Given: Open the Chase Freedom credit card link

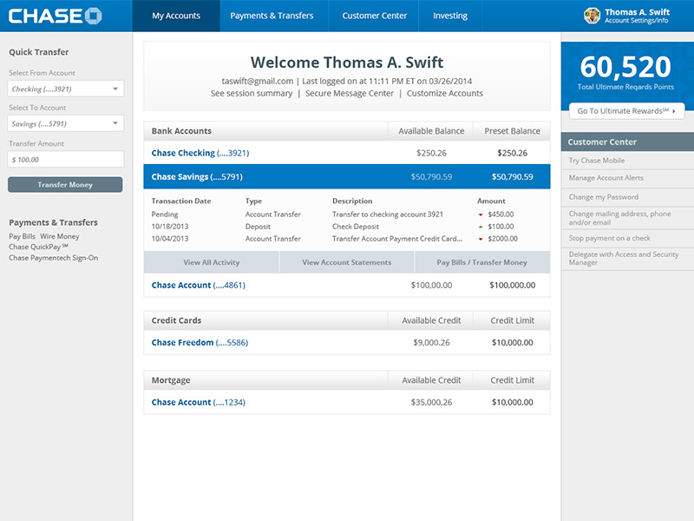Looking at the screenshot, I should [200, 343].
